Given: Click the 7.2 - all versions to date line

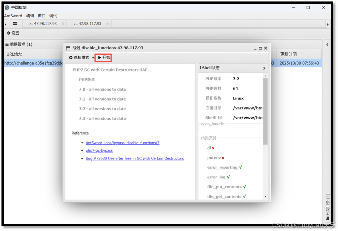Looking at the screenshot, I should pyautogui.click(x=102, y=109).
